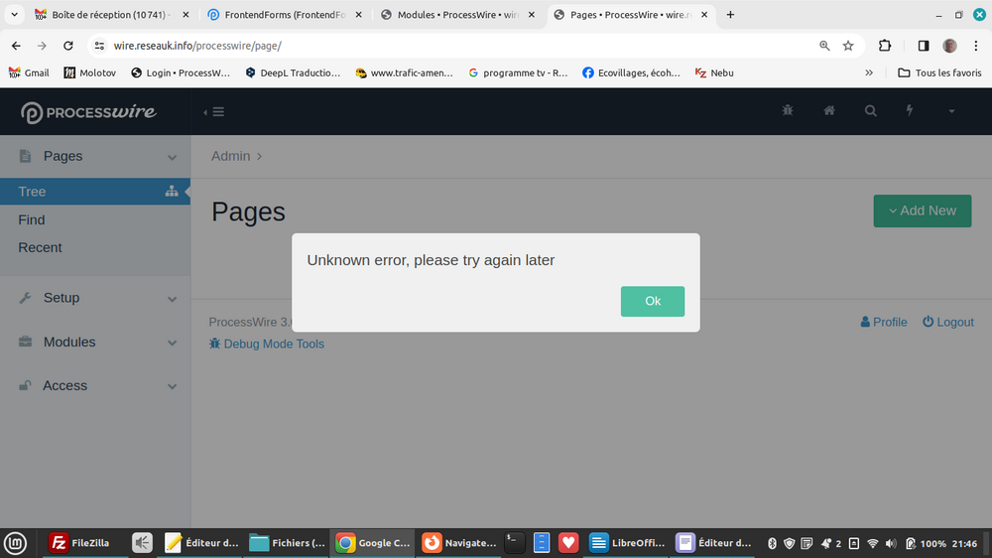
Task: Click the browser forward arrow
Action: point(42,46)
